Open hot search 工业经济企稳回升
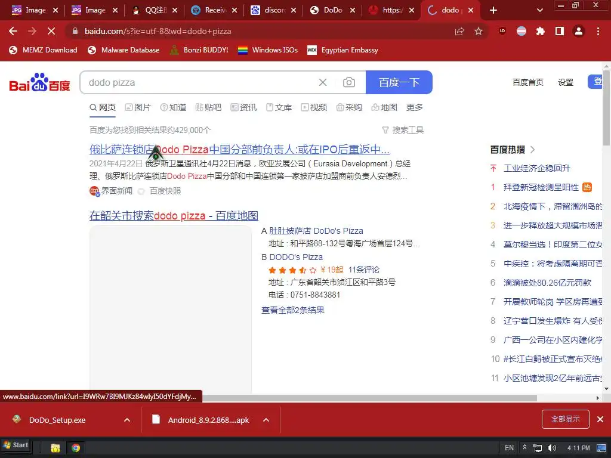Image resolution: width=611 pixels, height=458 pixels. [x=536, y=168]
